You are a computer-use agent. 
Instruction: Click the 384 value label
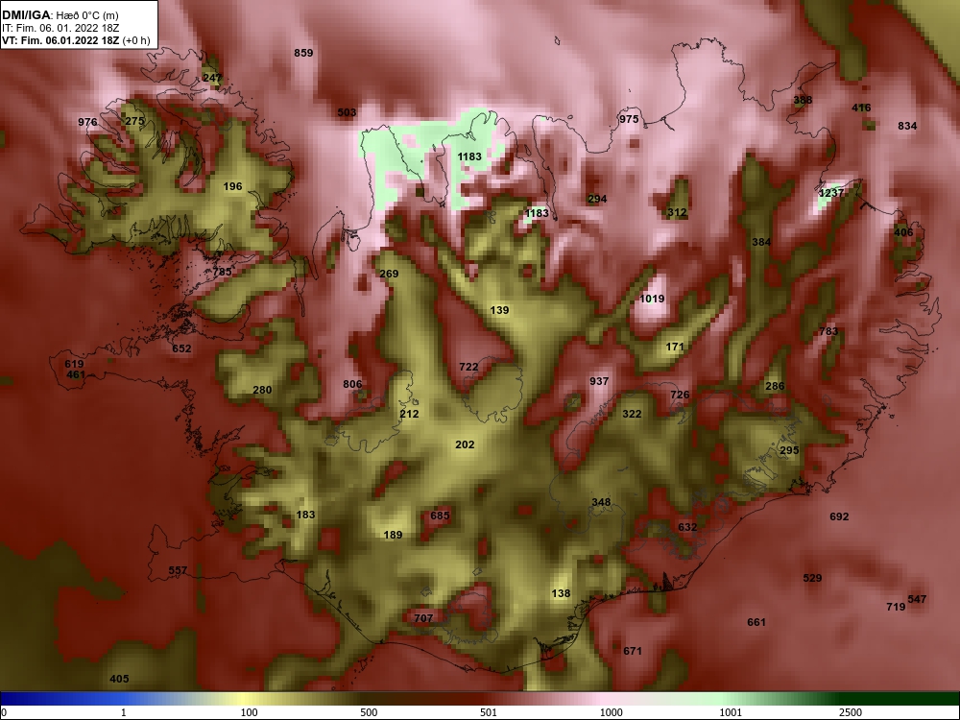point(761,242)
